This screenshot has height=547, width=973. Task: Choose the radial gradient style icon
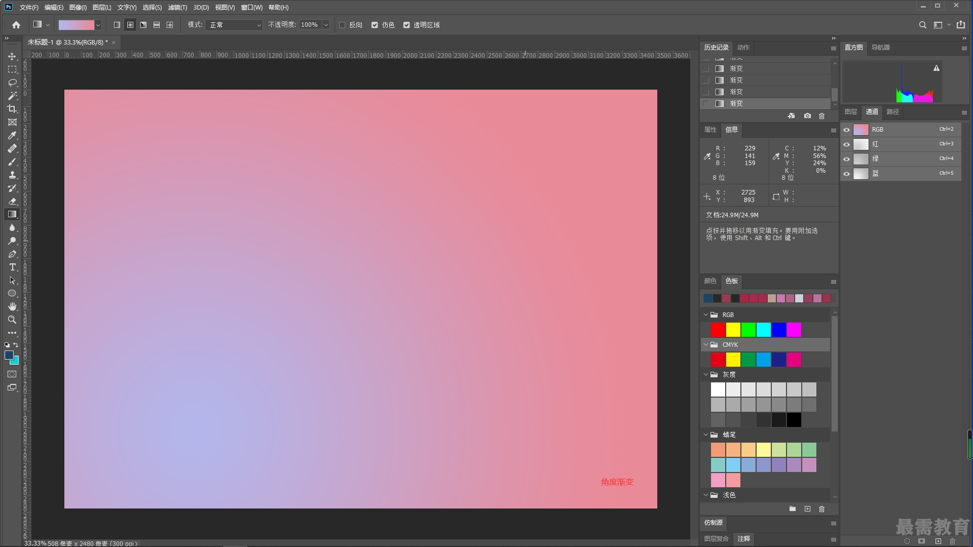pyautogui.click(x=130, y=25)
